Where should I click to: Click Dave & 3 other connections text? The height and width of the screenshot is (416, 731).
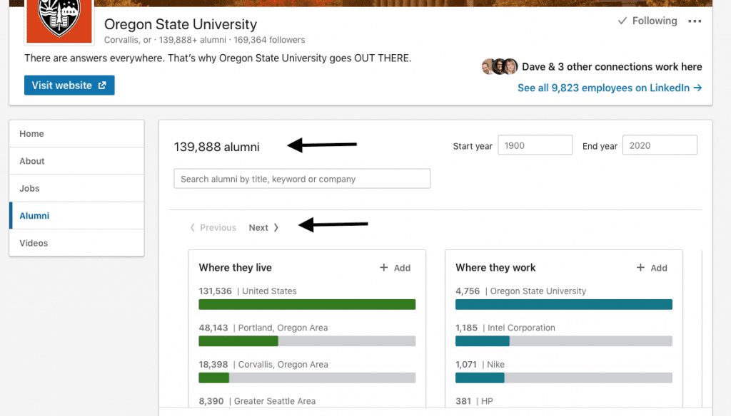pos(612,66)
